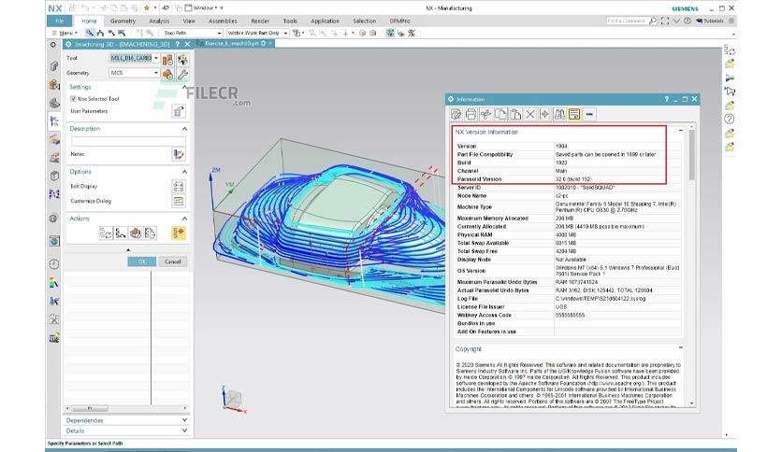This screenshot has width=782, height=452.
Task: Click the Delete X icon in the Information toolbar
Action: (530, 115)
